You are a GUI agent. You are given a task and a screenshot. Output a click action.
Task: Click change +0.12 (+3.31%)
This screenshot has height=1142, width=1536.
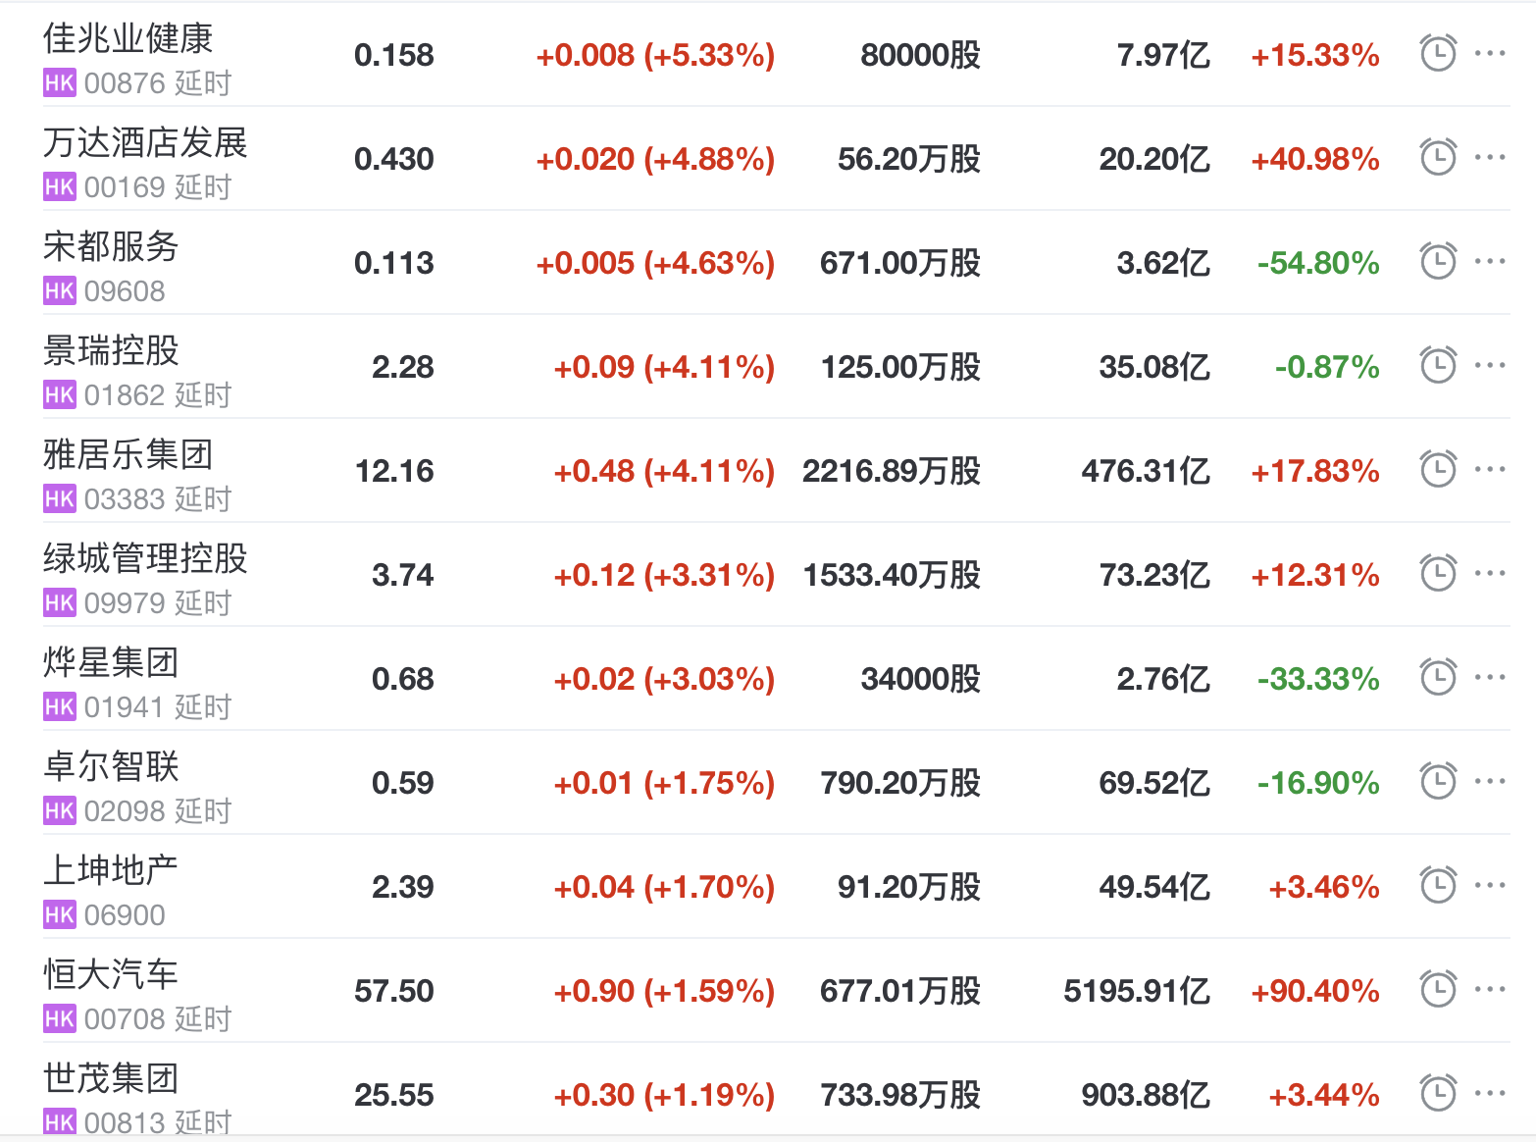(664, 575)
